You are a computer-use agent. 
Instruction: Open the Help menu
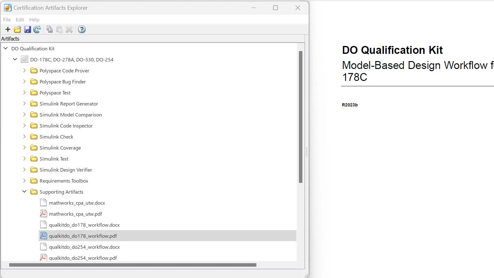pos(34,20)
